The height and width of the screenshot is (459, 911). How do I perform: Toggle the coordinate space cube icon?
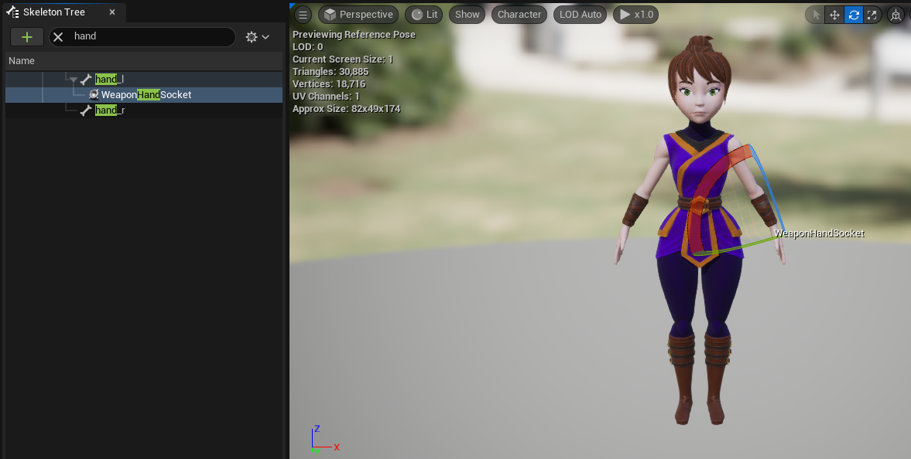click(x=896, y=15)
